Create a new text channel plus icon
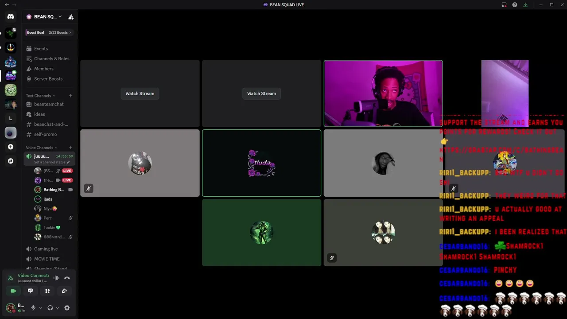This screenshot has height=319, width=567. (70, 96)
